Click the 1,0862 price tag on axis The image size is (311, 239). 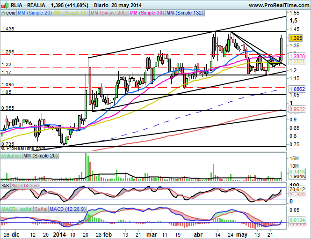pyautogui.click(x=297, y=89)
